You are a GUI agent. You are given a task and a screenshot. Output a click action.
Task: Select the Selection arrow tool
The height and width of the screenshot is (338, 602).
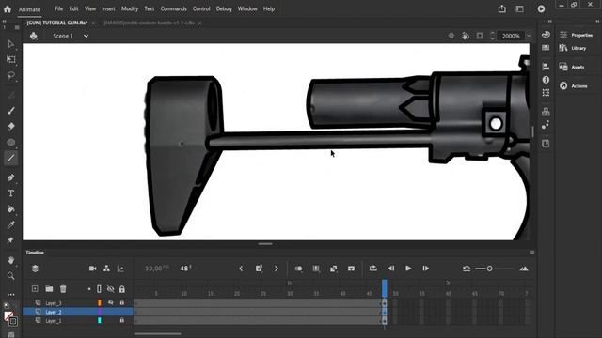point(10,44)
